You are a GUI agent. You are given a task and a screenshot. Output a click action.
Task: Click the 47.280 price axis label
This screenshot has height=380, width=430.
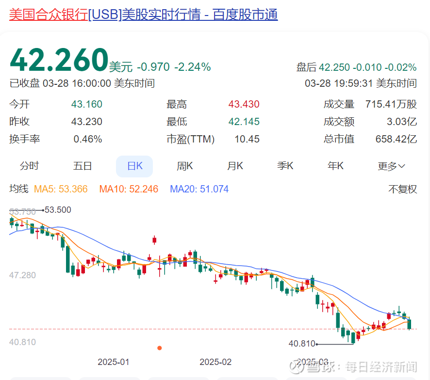tap(22, 275)
